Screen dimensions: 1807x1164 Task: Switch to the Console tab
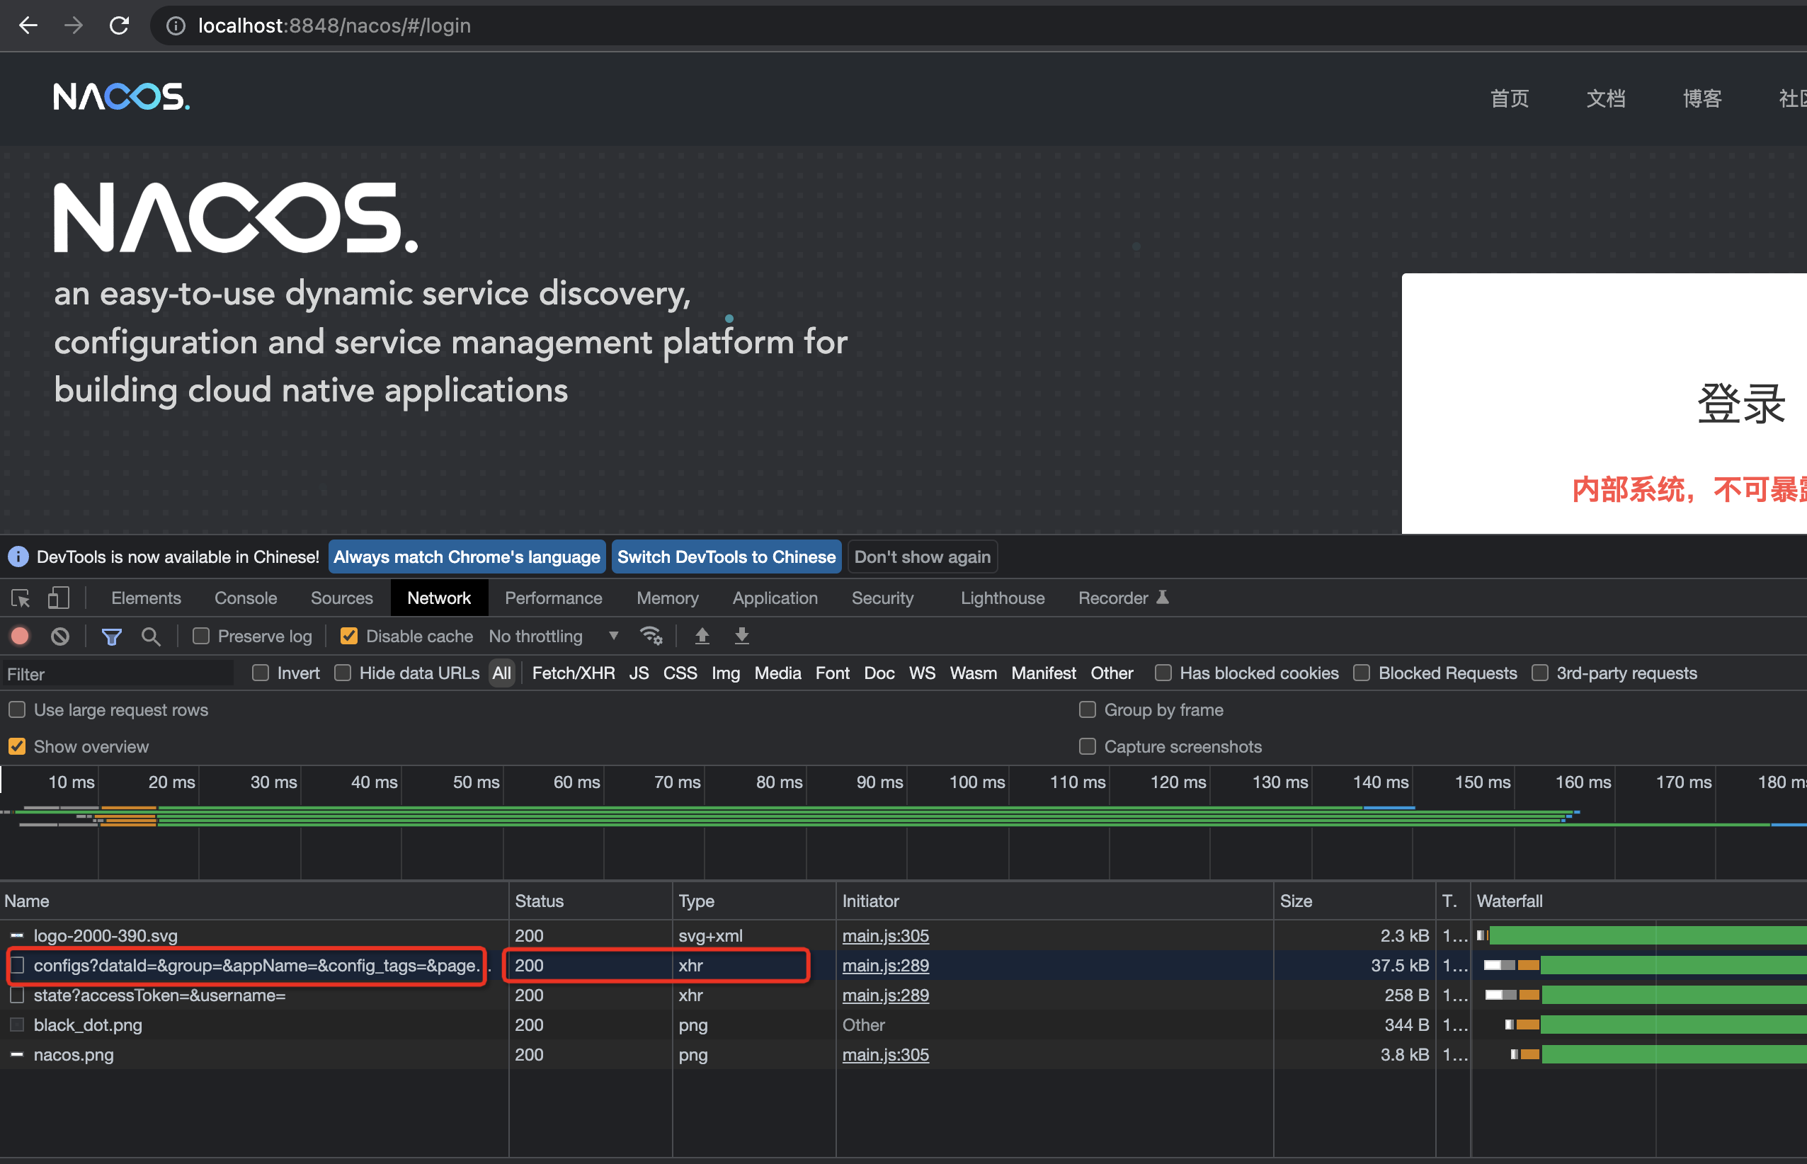point(245,597)
